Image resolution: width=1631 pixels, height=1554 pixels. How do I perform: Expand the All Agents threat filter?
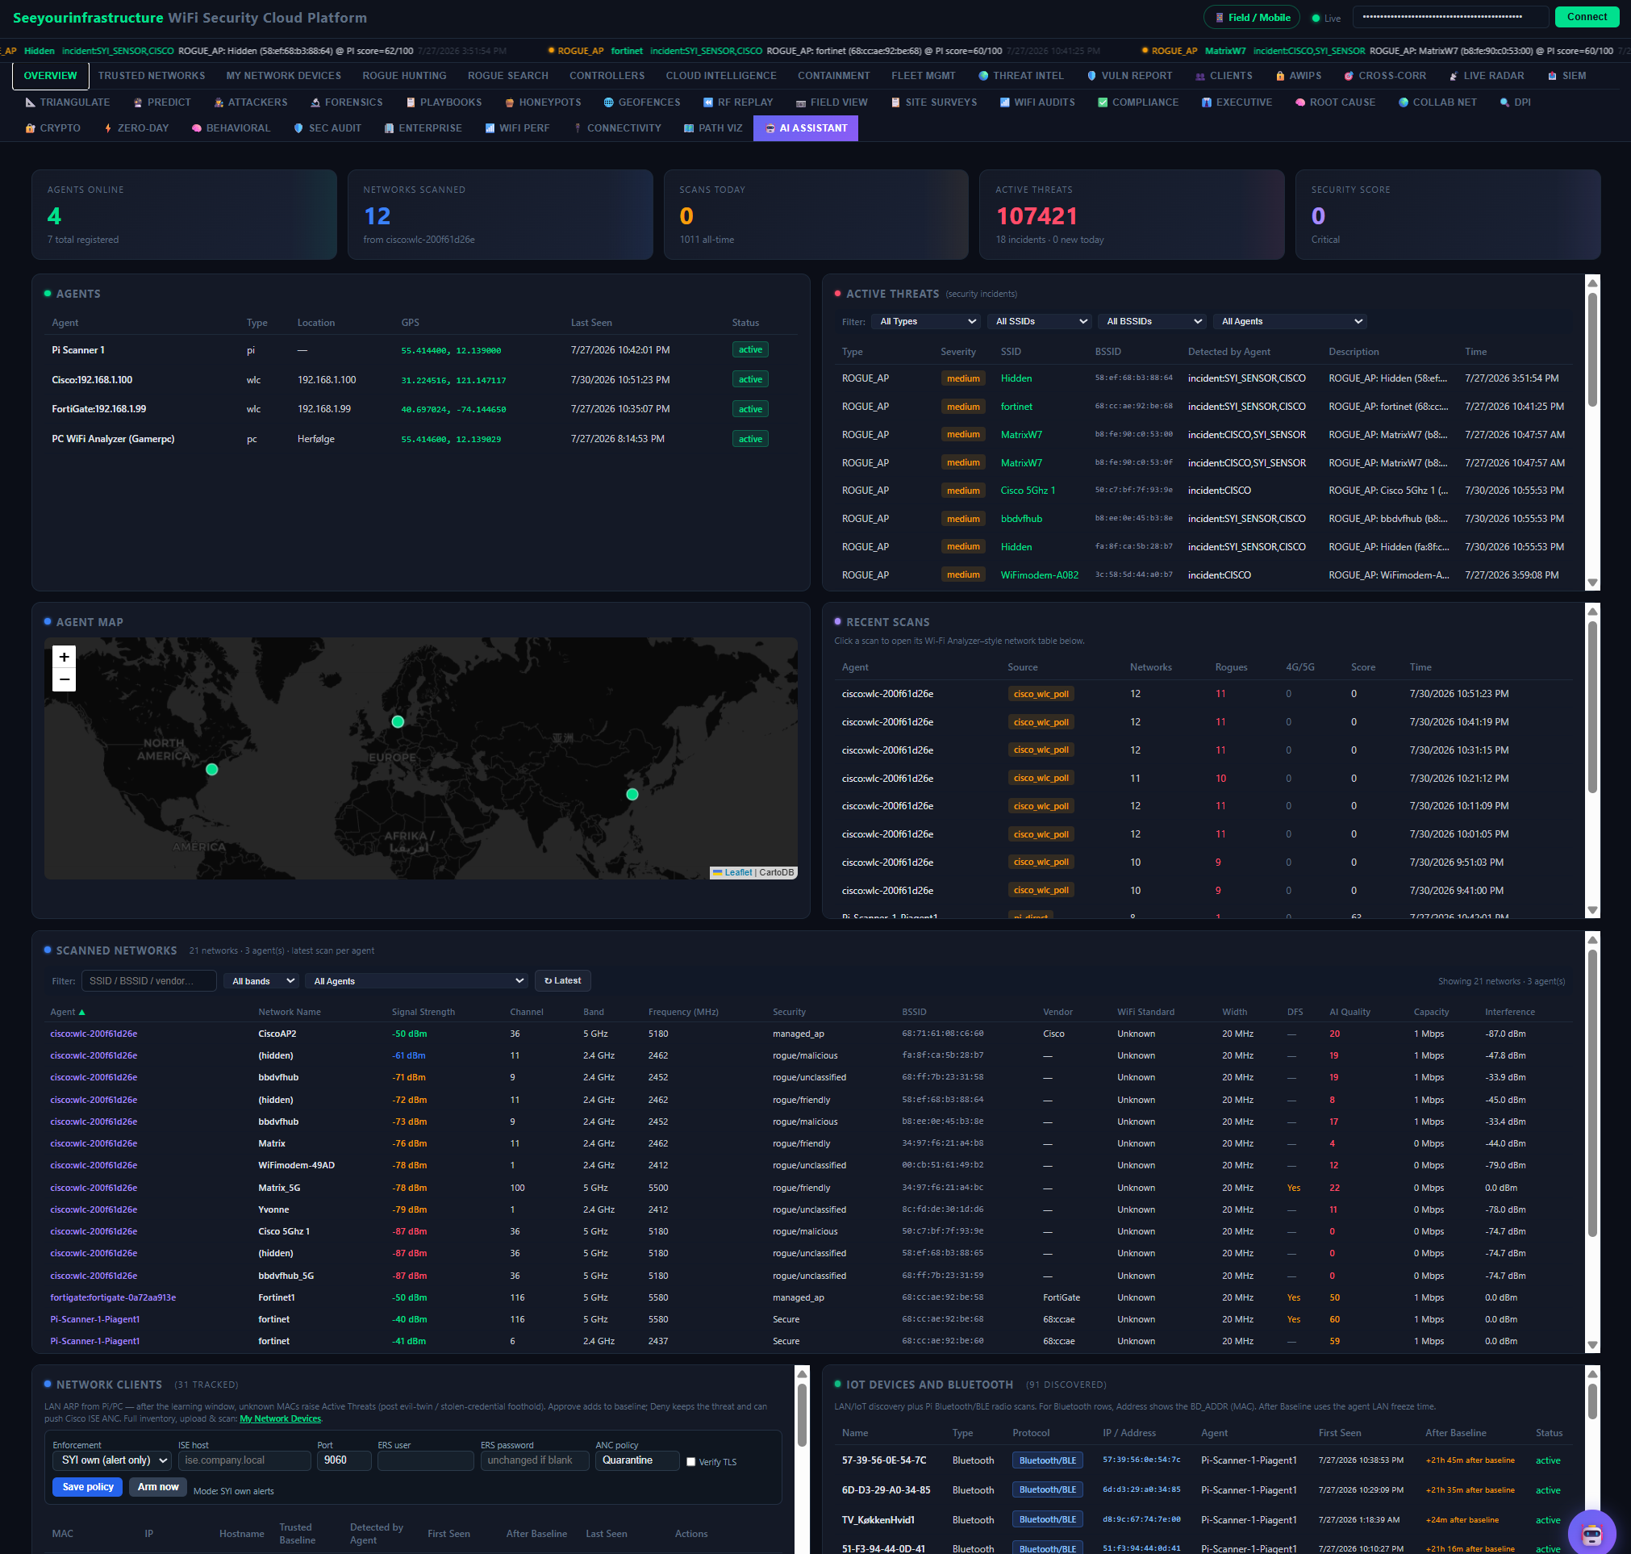pos(1290,321)
